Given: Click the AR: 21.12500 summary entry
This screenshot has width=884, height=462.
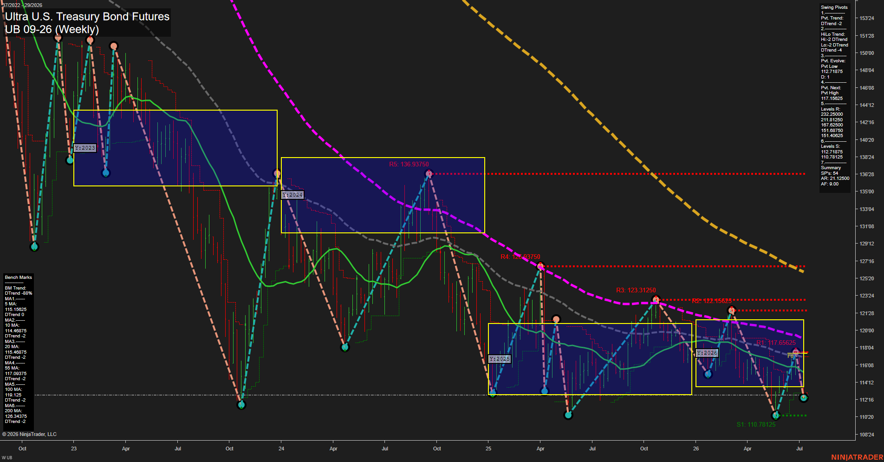Looking at the screenshot, I should coord(835,178).
